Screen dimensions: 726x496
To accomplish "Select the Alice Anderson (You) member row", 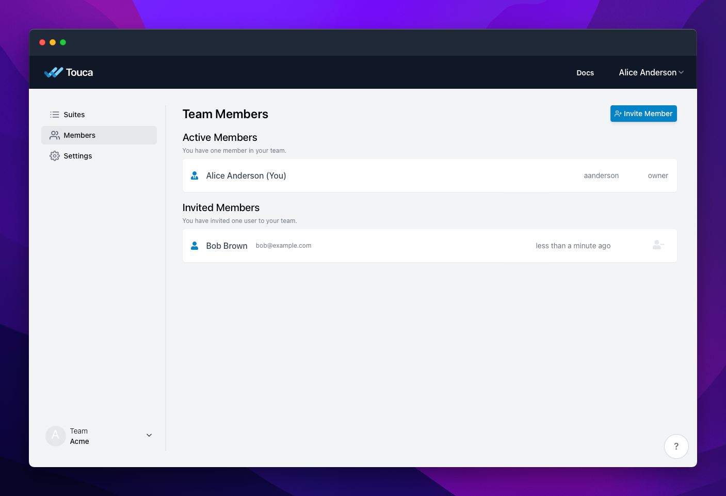I will [x=429, y=175].
